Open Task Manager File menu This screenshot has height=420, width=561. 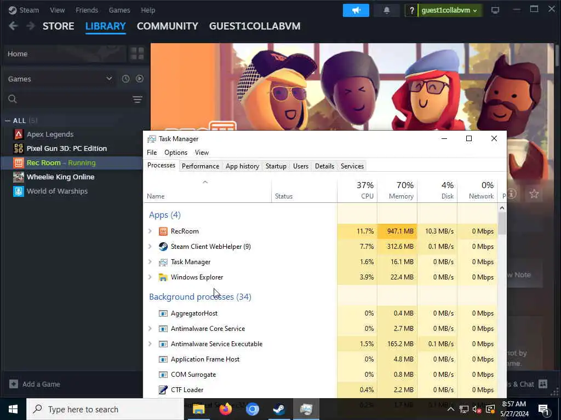152,153
